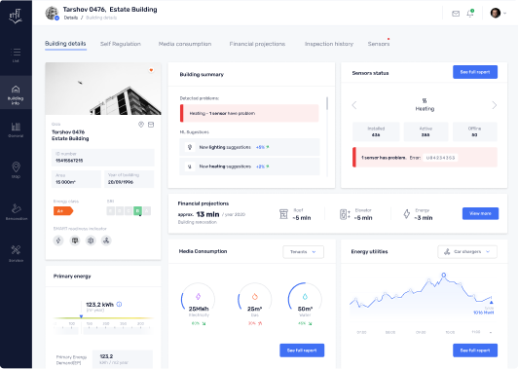The width and height of the screenshot is (518, 369).
Task: Open the mail envelope icon in header
Action: point(456,14)
